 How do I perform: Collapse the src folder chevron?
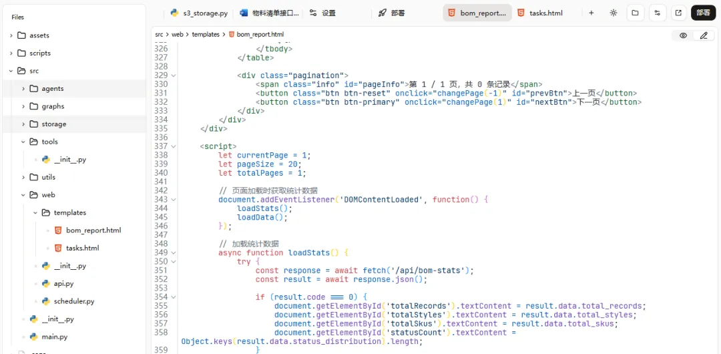click(11, 71)
